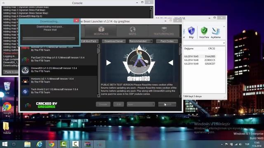Click the WinRAR taskbar icon

coord(87,144)
